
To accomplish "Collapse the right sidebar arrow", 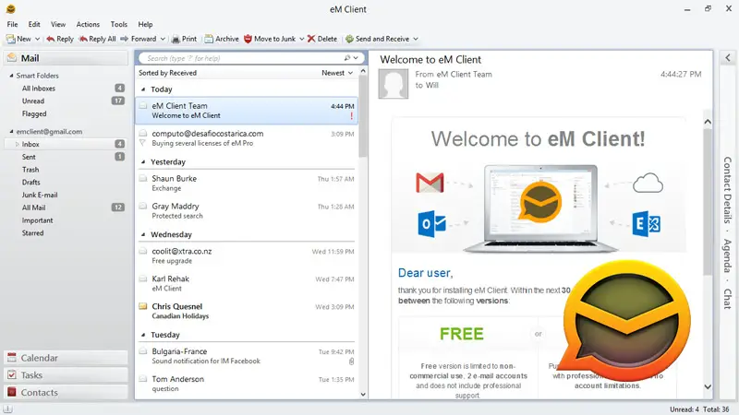I will (728, 58).
